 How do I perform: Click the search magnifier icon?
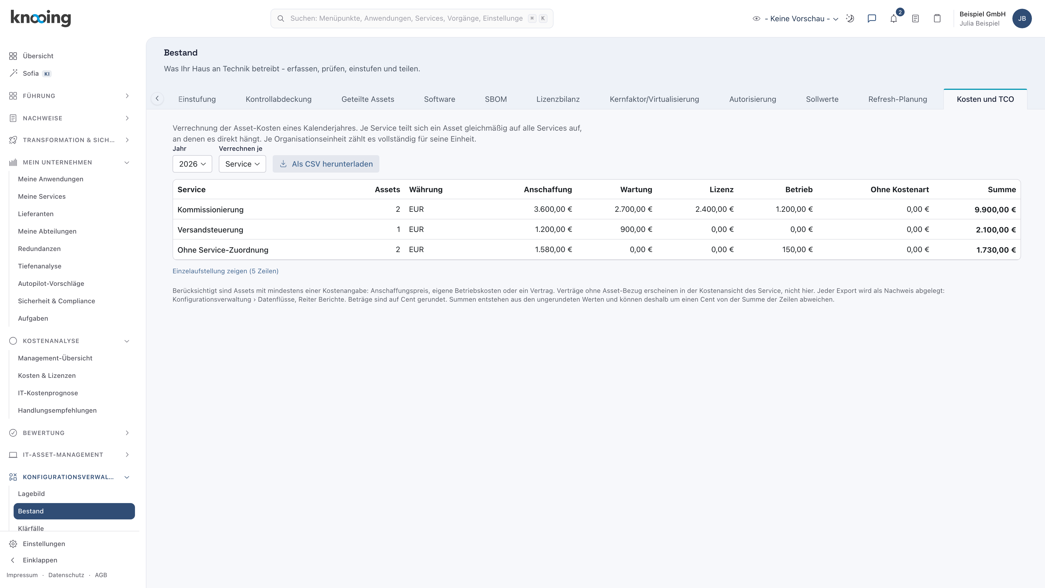pyautogui.click(x=281, y=18)
